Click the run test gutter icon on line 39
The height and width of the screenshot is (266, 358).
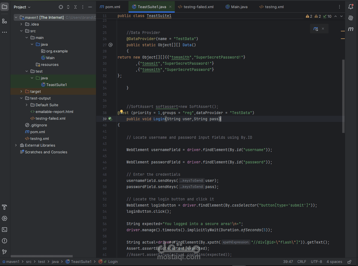click(x=110, y=119)
